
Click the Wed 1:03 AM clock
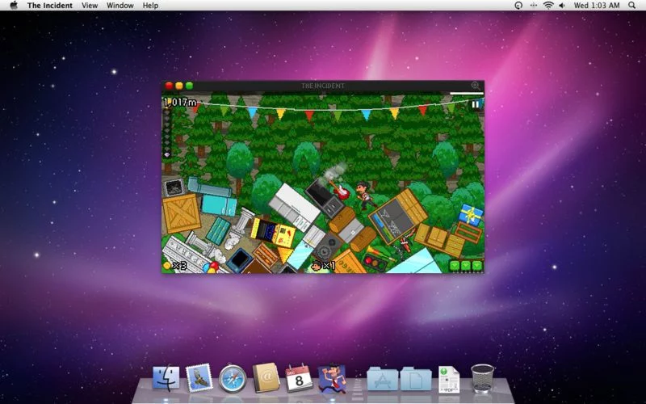click(x=597, y=6)
